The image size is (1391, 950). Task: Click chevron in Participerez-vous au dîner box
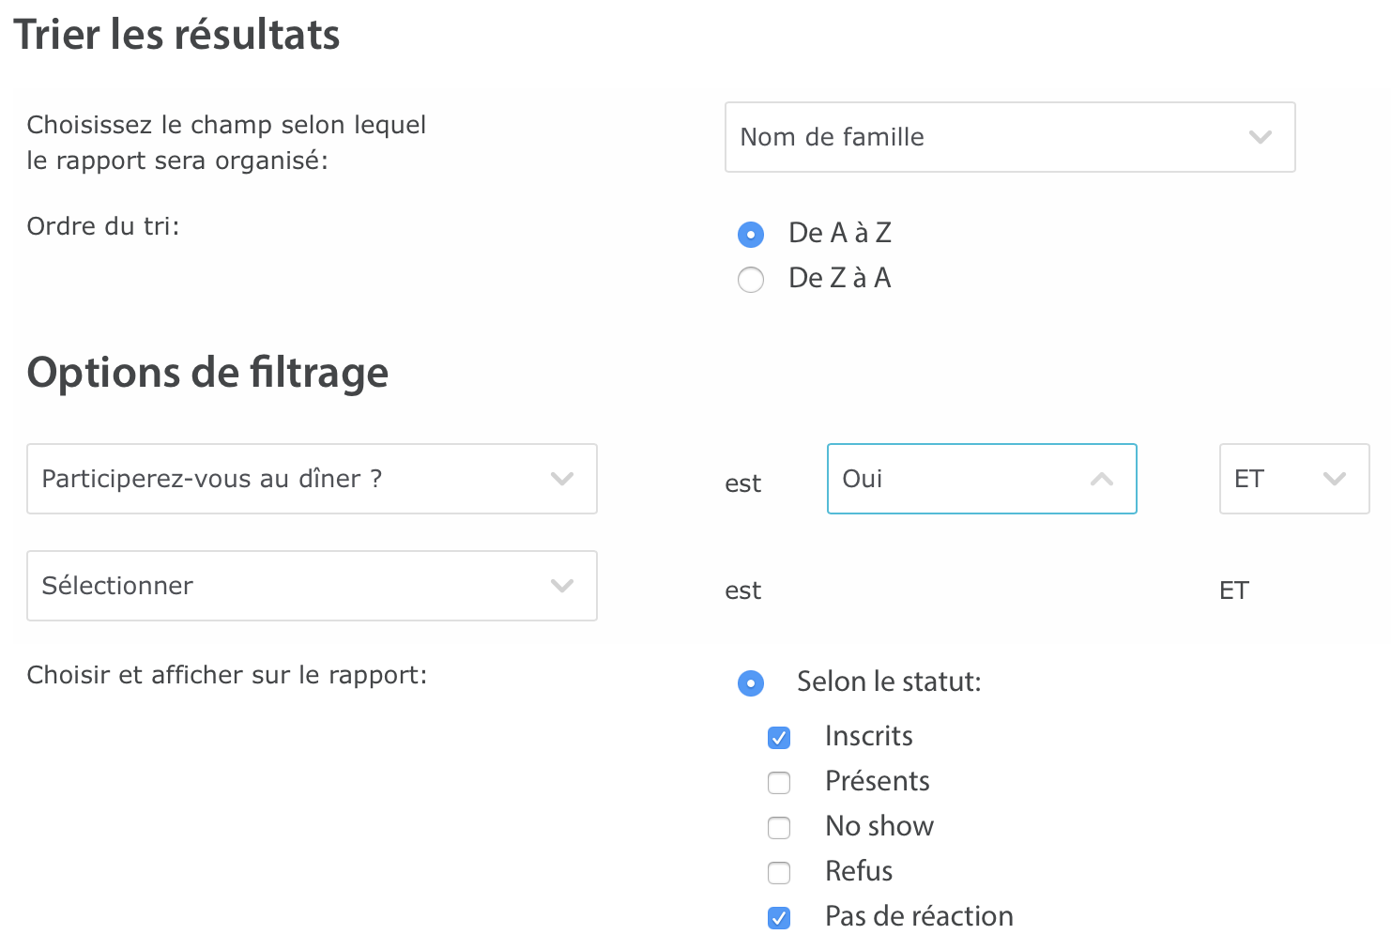click(562, 479)
